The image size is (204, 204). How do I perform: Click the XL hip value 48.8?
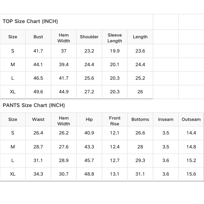point(89,174)
